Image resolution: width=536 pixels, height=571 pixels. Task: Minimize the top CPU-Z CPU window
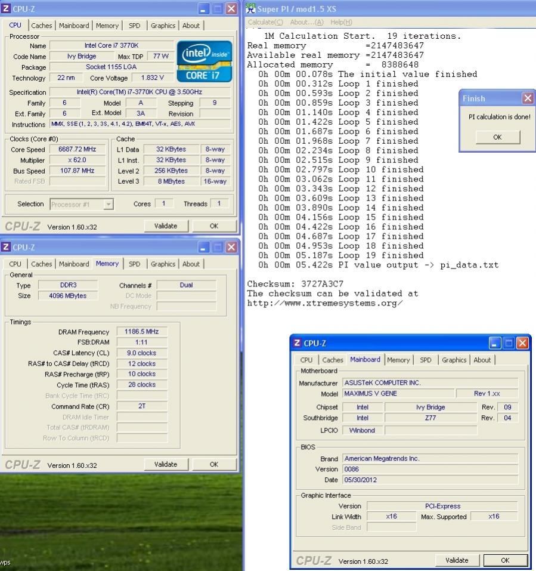tap(203, 9)
